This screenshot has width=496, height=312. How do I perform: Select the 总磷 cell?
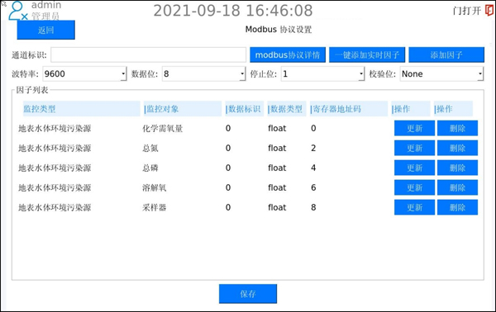click(x=150, y=168)
